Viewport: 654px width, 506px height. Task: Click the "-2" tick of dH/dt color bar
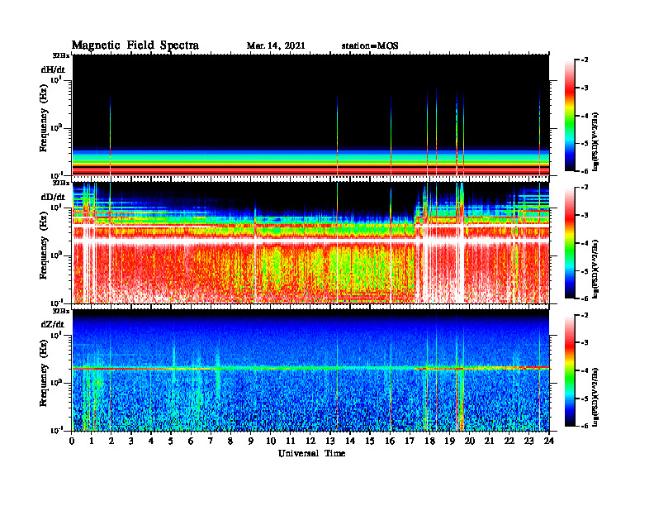[x=585, y=60]
